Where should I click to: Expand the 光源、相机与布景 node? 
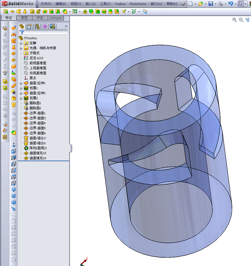point(21,48)
